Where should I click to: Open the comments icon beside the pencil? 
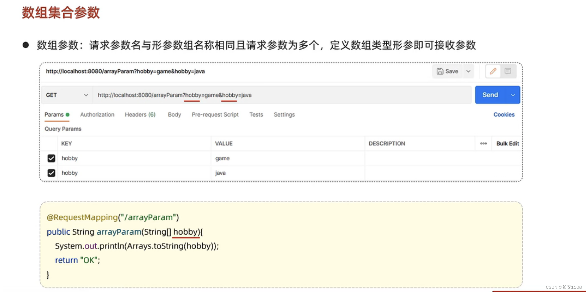point(508,71)
